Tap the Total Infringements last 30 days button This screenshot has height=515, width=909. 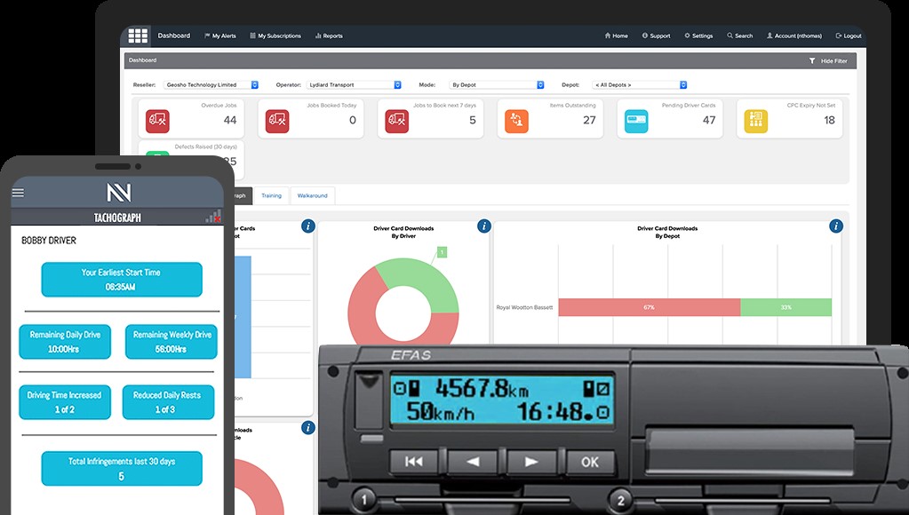[122, 468]
